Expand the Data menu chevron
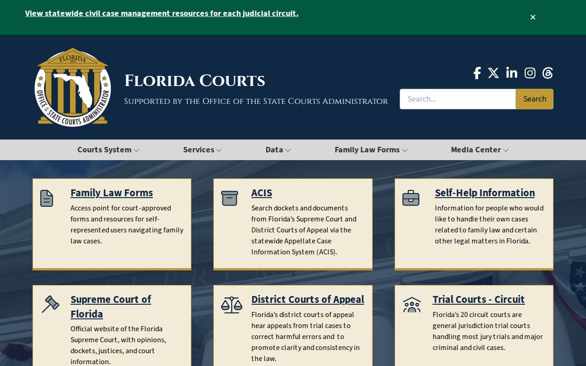Viewport: 586px width, 366px height. pyautogui.click(x=288, y=150)
